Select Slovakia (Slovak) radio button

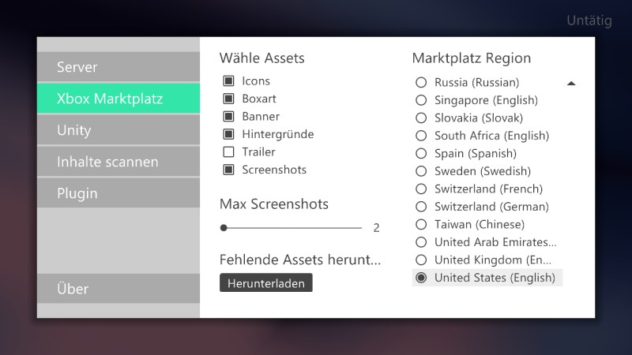[x=421, y=118]
